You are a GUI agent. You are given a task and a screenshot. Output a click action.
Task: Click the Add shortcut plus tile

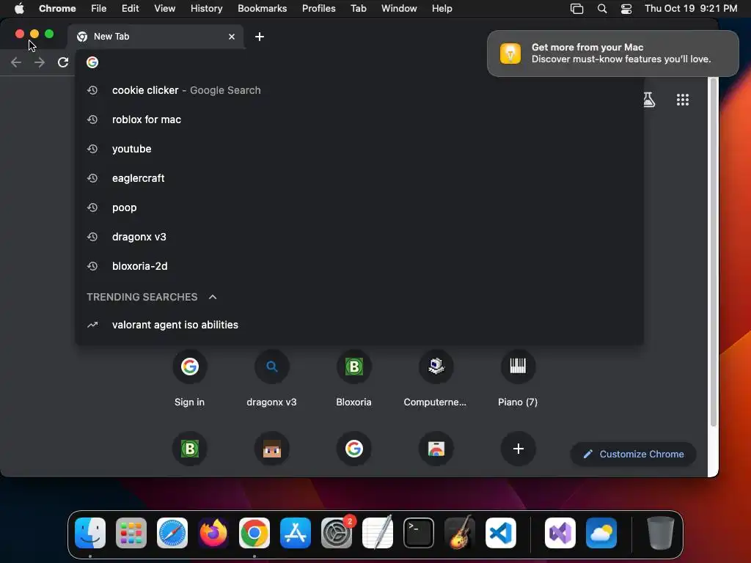coord(518,449)
